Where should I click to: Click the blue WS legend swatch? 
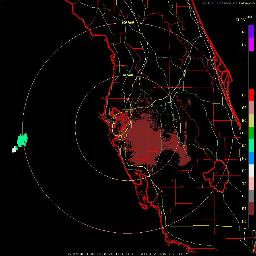251,158
